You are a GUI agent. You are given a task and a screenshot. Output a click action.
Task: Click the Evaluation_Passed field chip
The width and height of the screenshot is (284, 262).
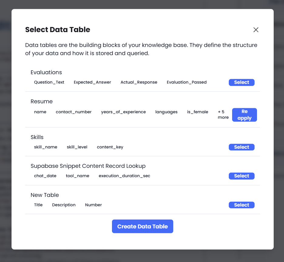pyautogui.click(x=187, y=82)
